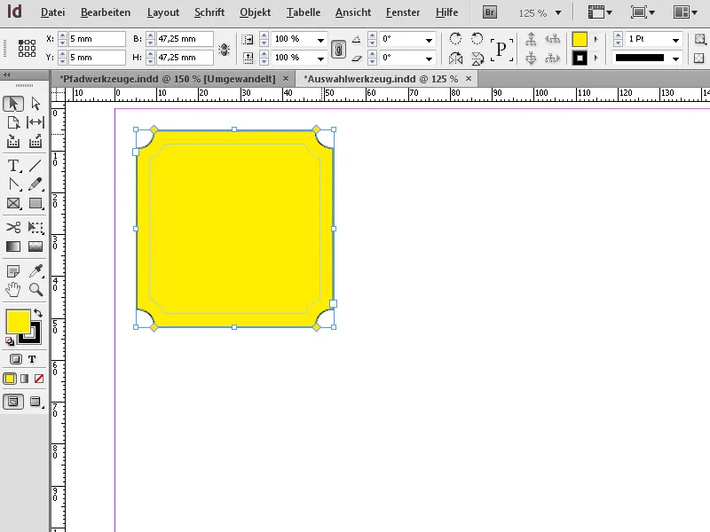Open Arrange Documents dropdown

click(x=685, y=12)
